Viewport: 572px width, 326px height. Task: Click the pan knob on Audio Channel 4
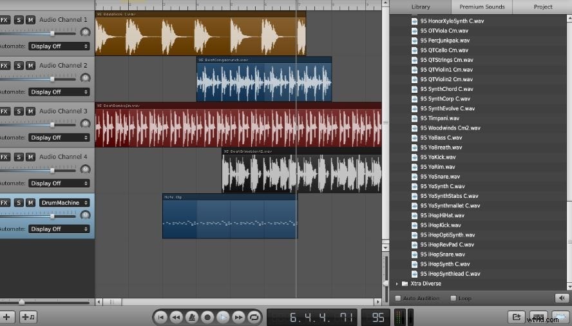(86, 169)
